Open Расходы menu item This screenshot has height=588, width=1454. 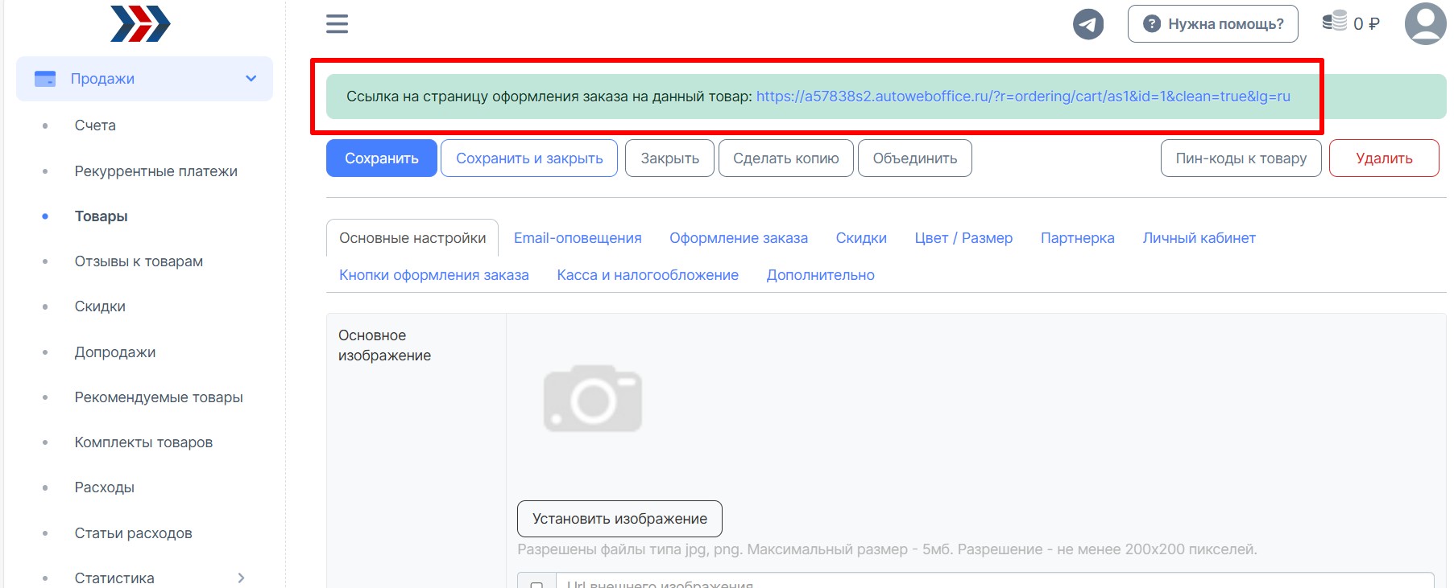(x=105, y=487)
